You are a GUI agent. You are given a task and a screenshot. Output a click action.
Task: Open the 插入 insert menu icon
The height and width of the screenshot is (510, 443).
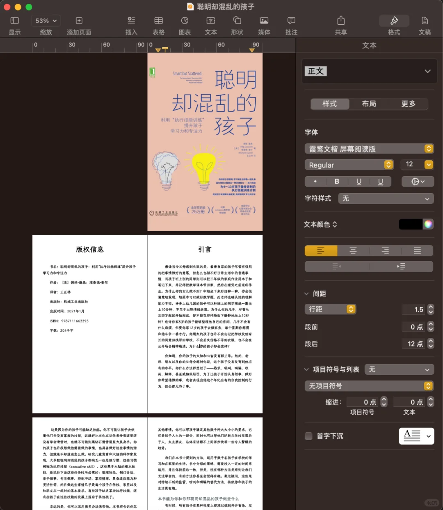pyautogui.click(x=131, y=21)
